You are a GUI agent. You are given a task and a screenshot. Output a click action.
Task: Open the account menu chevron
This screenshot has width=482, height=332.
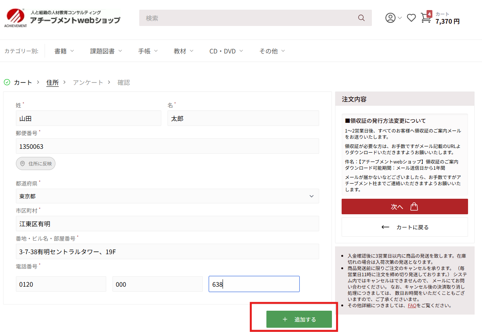tap(400, 18)
